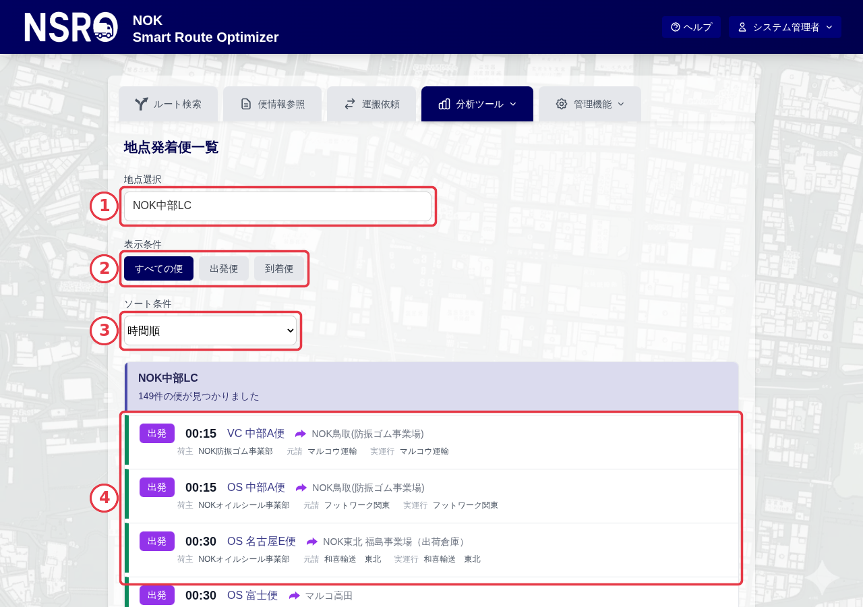Click the 実運行 value マルコウ運輸
This screenshot has height=607, width=863.
coord(424,451)
